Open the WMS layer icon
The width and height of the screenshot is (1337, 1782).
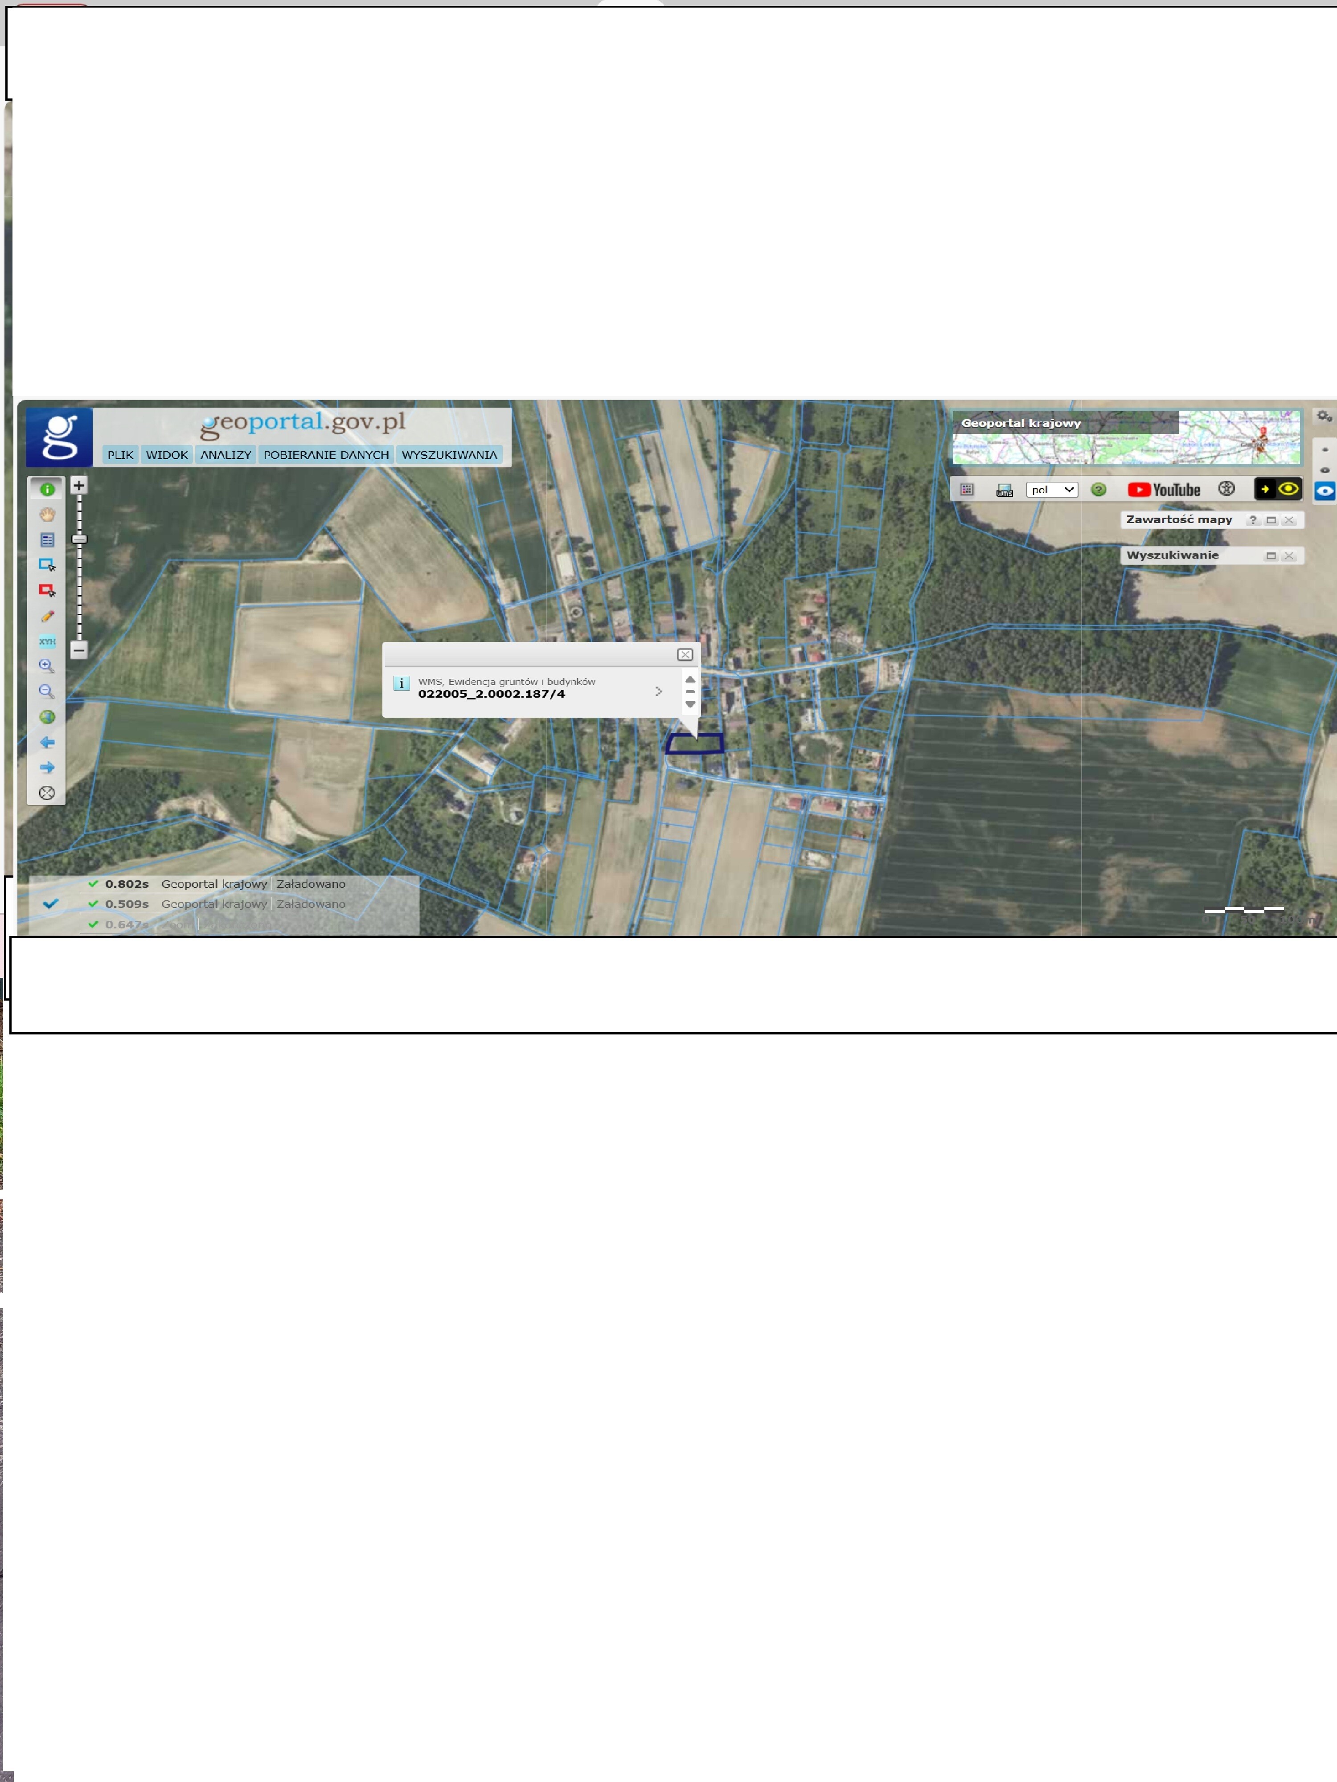tap(1003, 490)
